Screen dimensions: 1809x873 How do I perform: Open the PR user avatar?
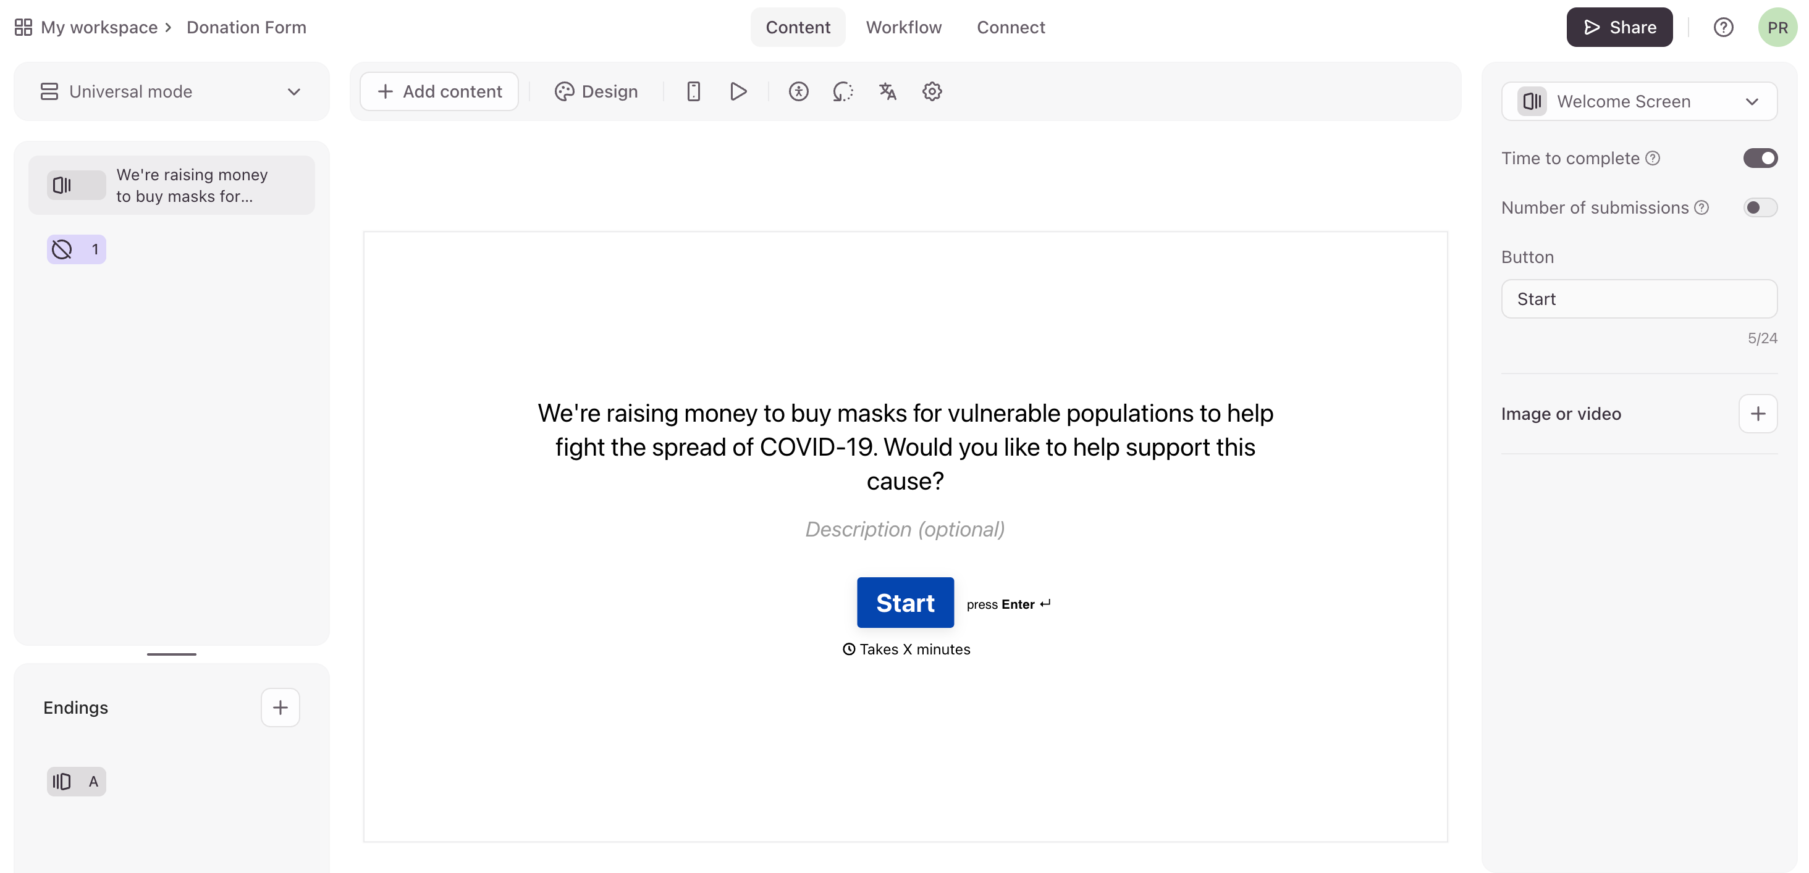click(1777, 27)
